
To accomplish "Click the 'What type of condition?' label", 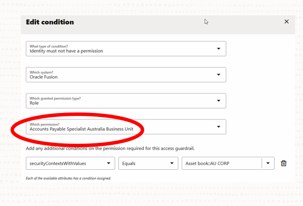I will click(48, 46).
